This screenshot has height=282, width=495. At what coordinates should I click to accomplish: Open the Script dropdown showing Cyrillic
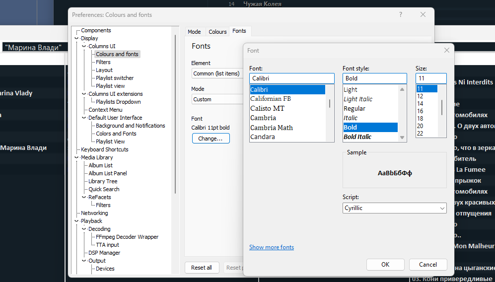(x=394, y=208)
